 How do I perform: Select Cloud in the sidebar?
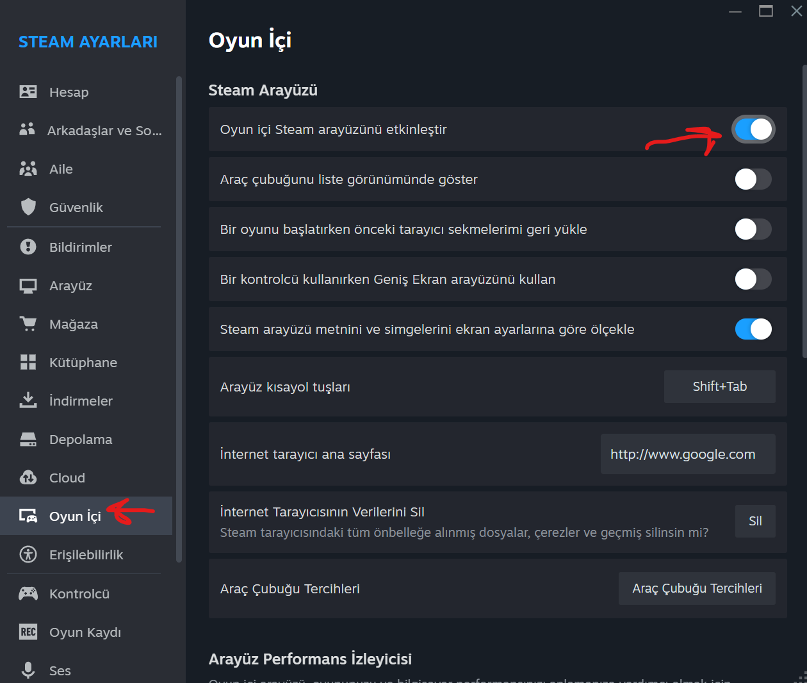click(x=86, y=477)
